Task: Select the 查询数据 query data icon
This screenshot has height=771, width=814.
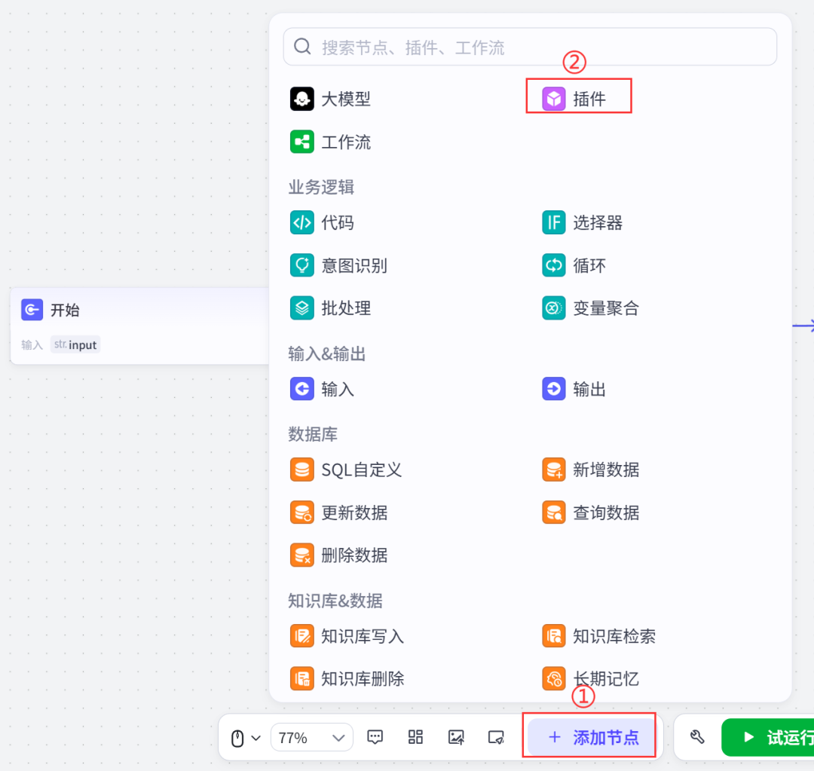Action: coord(553,512)
